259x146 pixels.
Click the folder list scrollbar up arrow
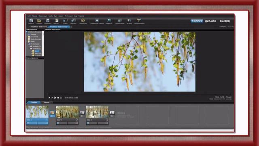tap(43, 32)
